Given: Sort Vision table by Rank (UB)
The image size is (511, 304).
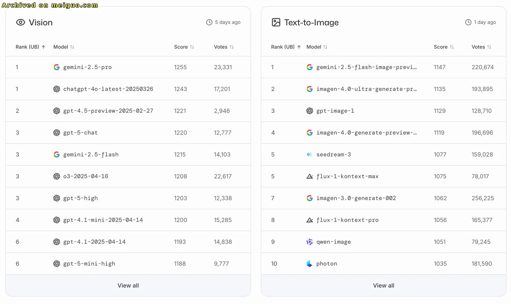Looking at the screenshot, I should [x=31, y=47].
